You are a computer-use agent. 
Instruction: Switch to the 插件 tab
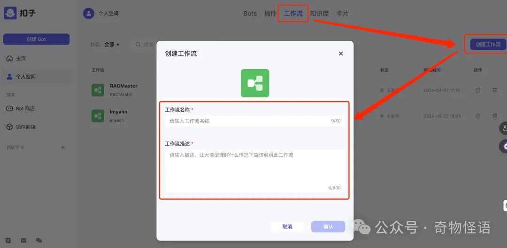pyautogui.click(x=270, y=14)
